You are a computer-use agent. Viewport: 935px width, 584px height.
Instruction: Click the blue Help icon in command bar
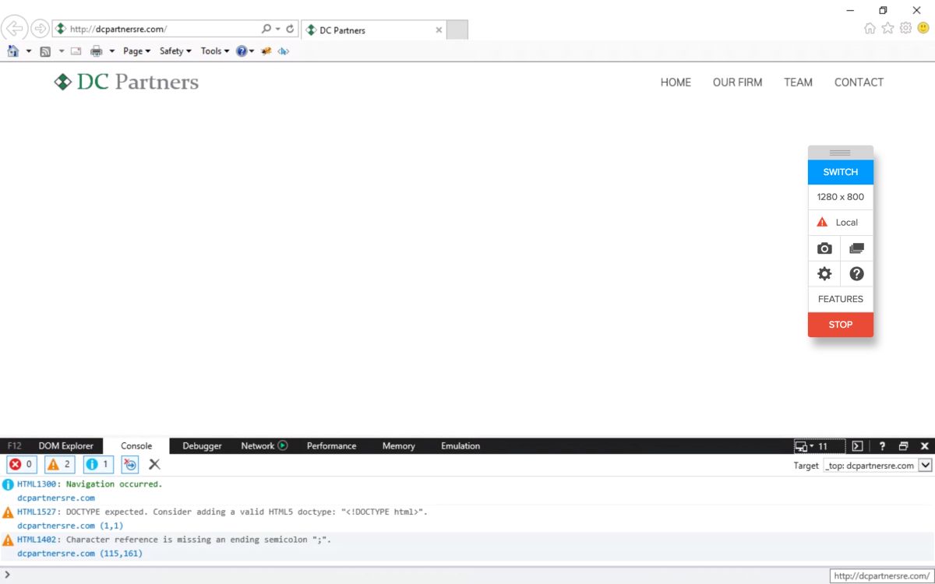(x=242, y=51)
